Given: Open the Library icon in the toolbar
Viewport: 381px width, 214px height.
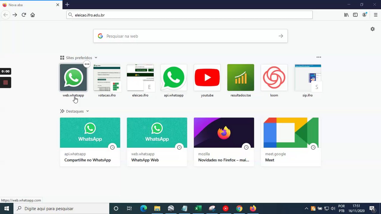Looking at the screenshot, I should (346, 15).
